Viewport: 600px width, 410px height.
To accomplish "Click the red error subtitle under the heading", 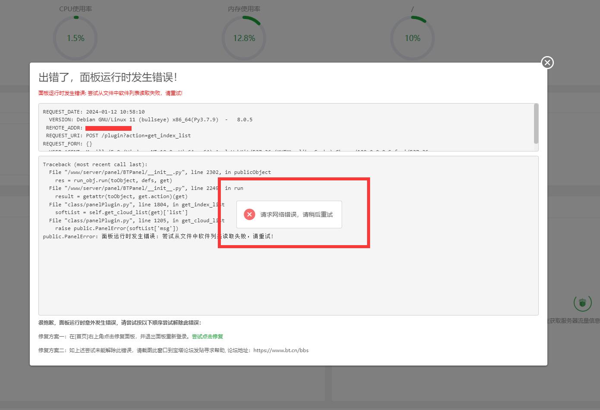I will 110,93.
